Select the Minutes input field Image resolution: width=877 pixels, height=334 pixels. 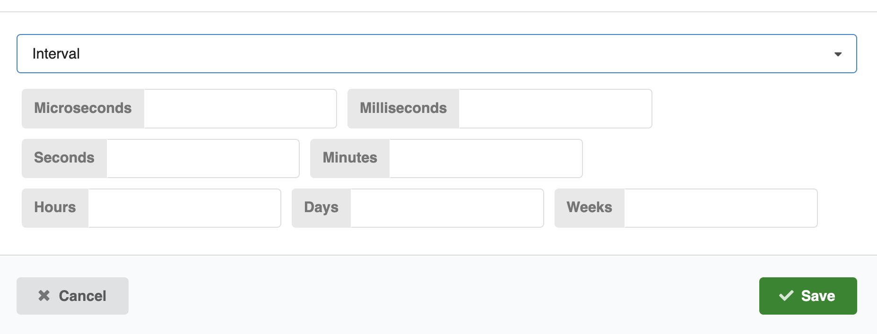click(486, 158)
